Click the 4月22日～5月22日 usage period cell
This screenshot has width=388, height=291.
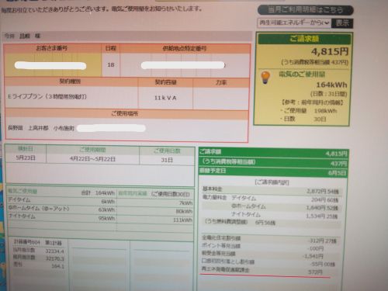92,158
